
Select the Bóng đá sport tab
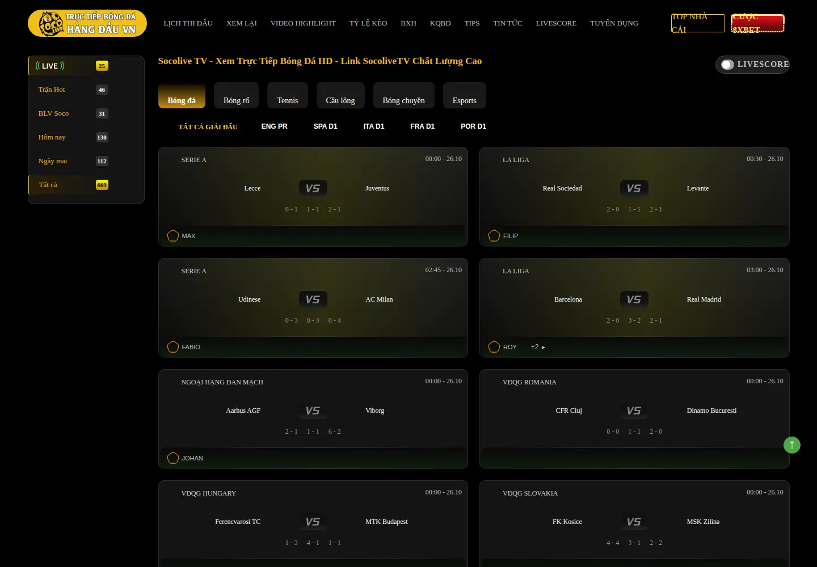click(x=182, y=95)
